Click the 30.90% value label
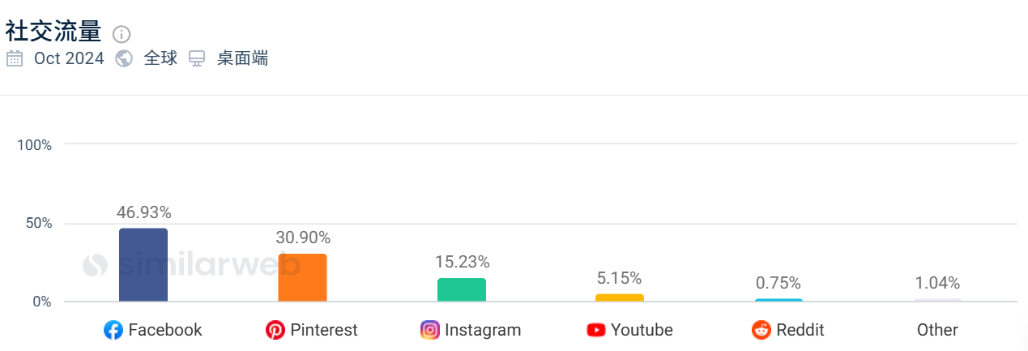This screenshot has height=351, width=1028. point(303,238)
